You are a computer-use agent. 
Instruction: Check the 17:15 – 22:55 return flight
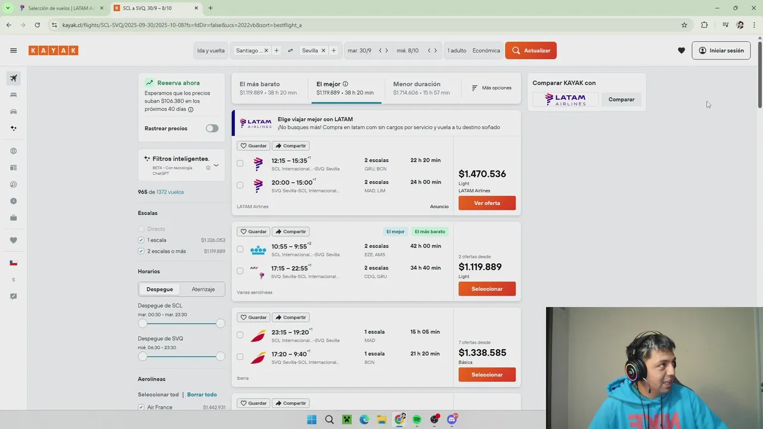coord(240,271)
